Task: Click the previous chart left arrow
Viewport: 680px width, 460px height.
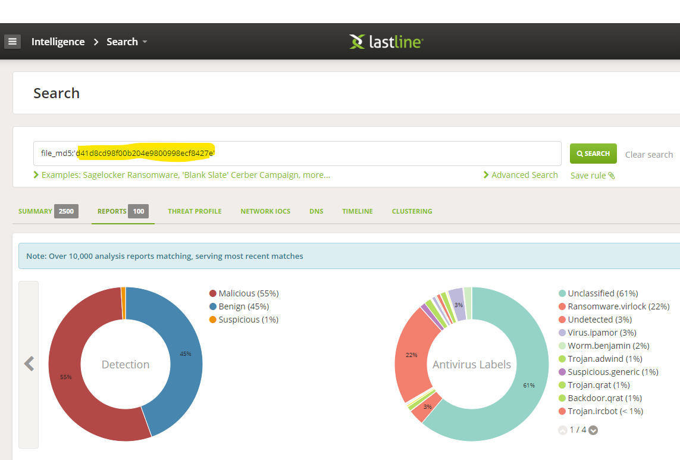Action: tap(29, 364)
